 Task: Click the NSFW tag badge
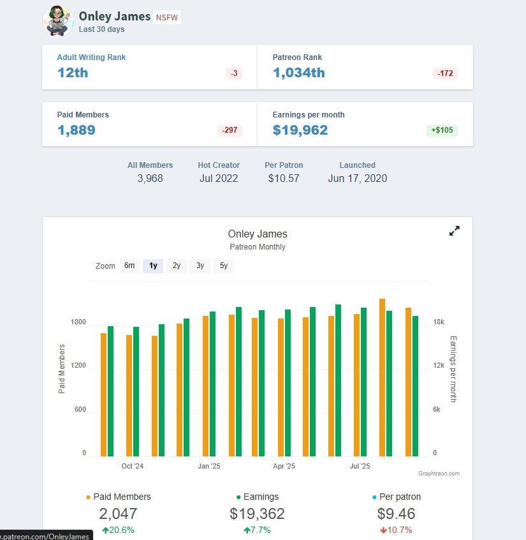(167, 17)
